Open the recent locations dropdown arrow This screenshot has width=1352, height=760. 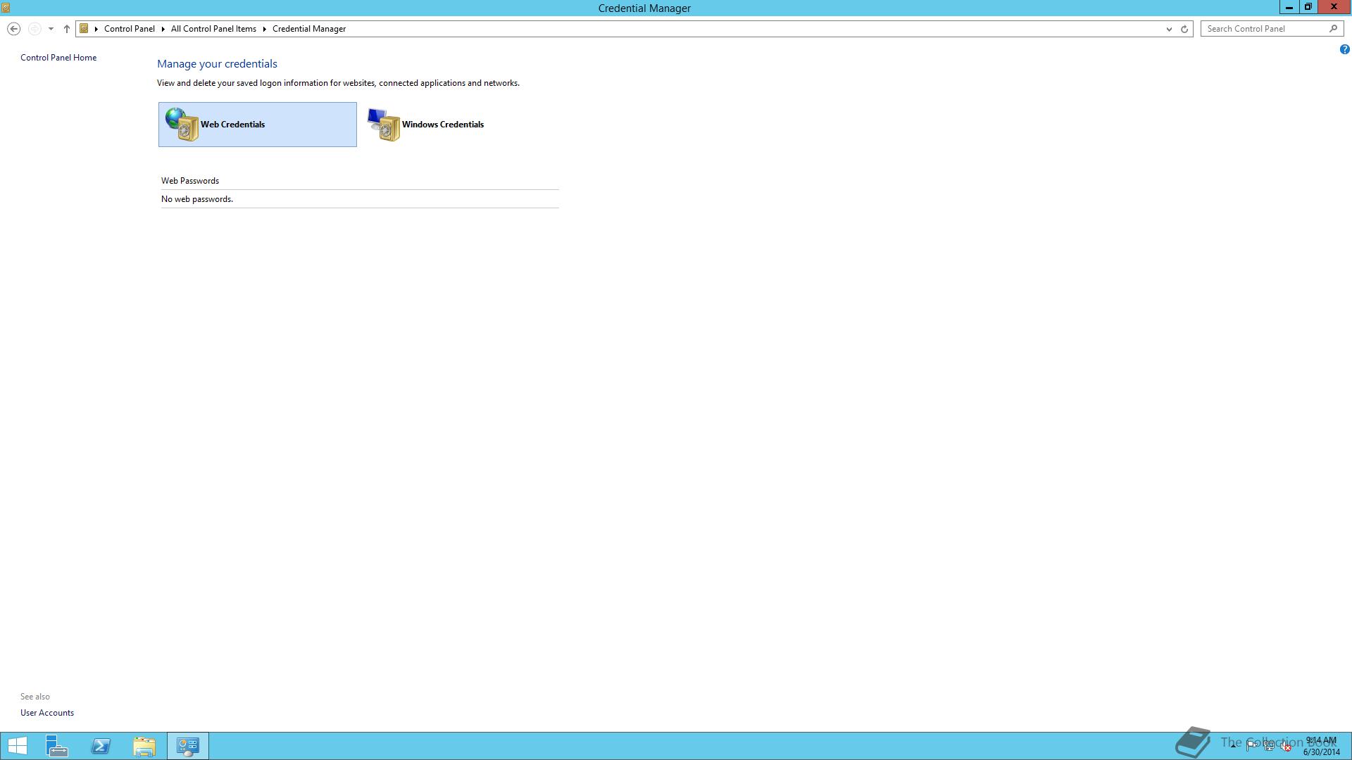tap(51, 29)
